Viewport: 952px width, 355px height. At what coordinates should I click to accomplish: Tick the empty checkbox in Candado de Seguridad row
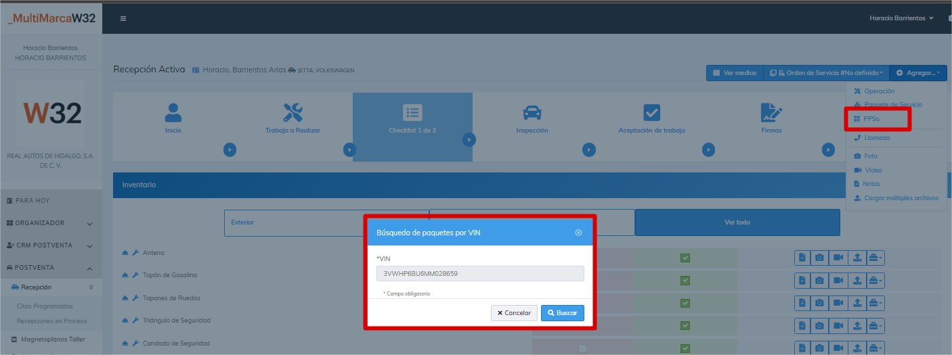[582, 348]
